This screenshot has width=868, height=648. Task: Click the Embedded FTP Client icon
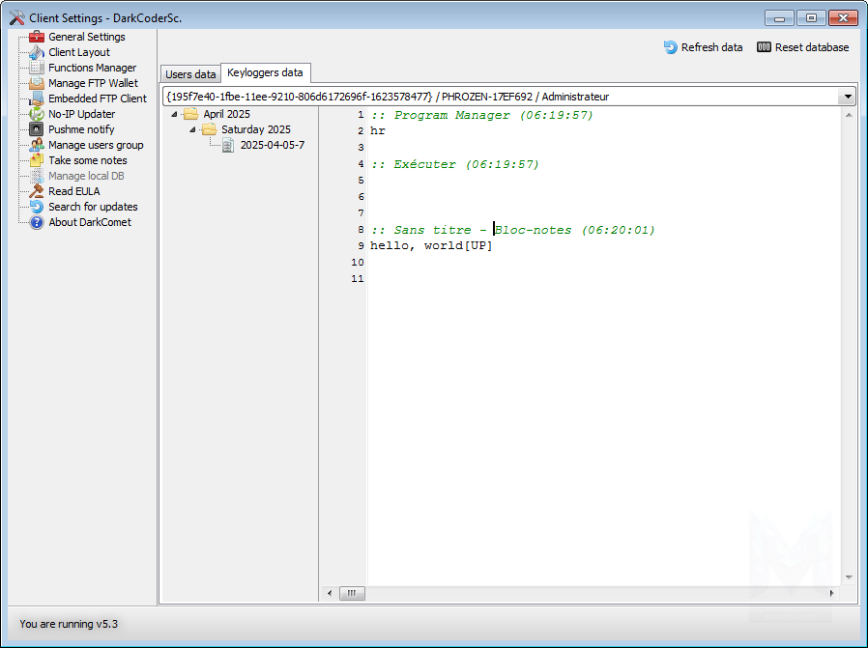[37, 99]
